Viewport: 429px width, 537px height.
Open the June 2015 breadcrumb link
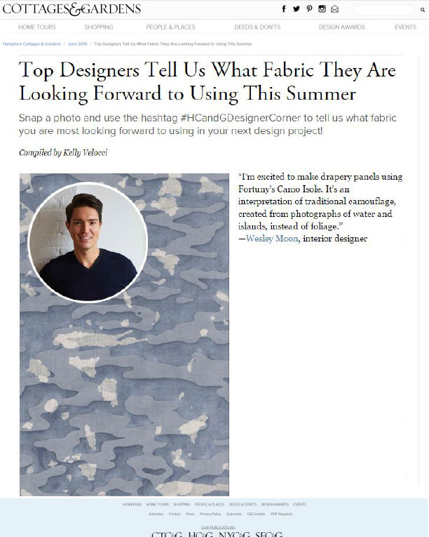pos(77,44)
